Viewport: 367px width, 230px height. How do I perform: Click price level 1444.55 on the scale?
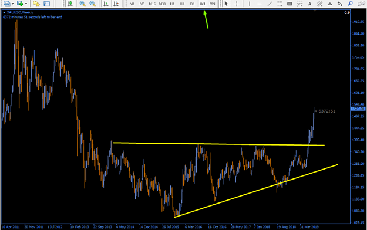pos(358,128)
